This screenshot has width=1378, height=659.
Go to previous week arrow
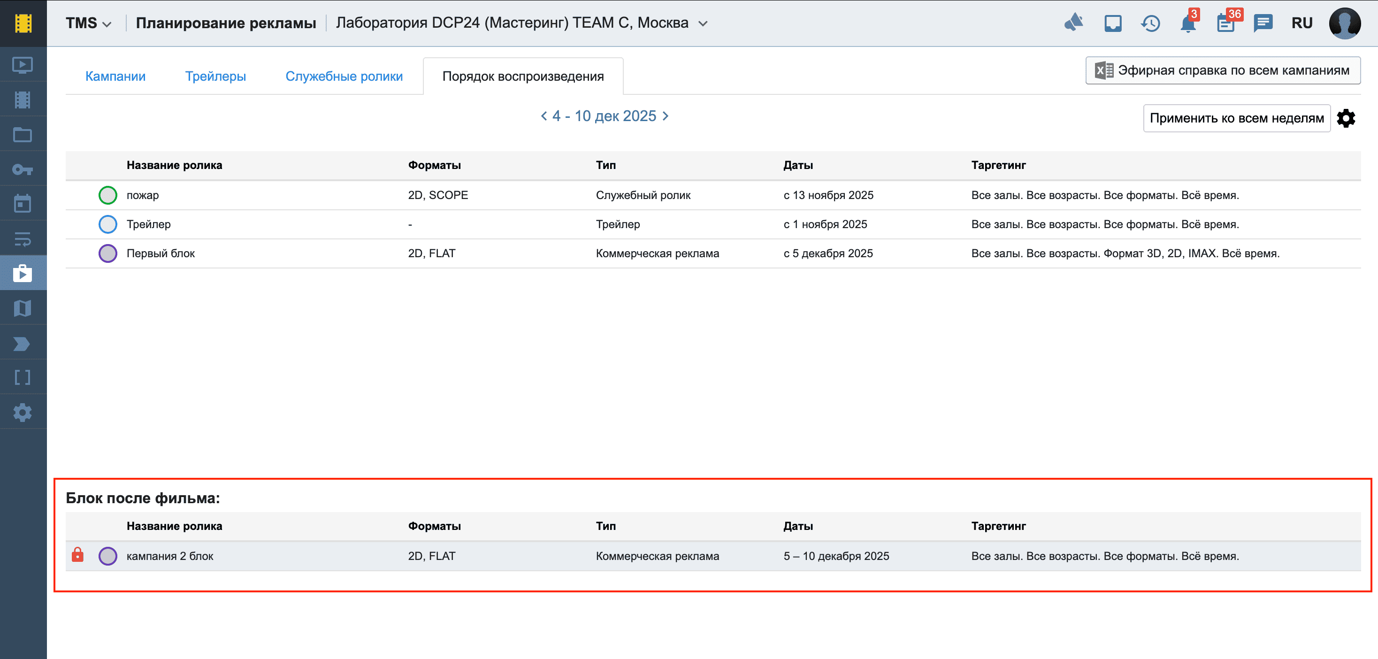[x=544, y=115]
